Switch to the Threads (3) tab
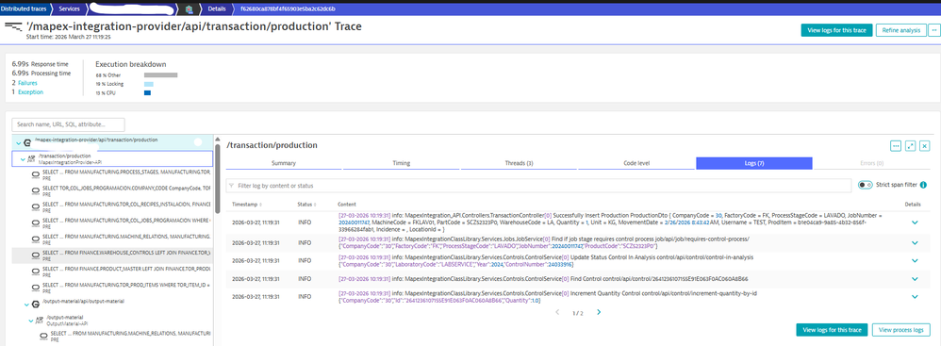This screenshot has width=941, height=346. pos(519,163)
